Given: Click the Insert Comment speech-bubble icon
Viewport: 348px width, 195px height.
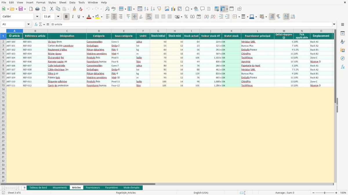Looking at the screenshot, I should click(x=202, y=9).
